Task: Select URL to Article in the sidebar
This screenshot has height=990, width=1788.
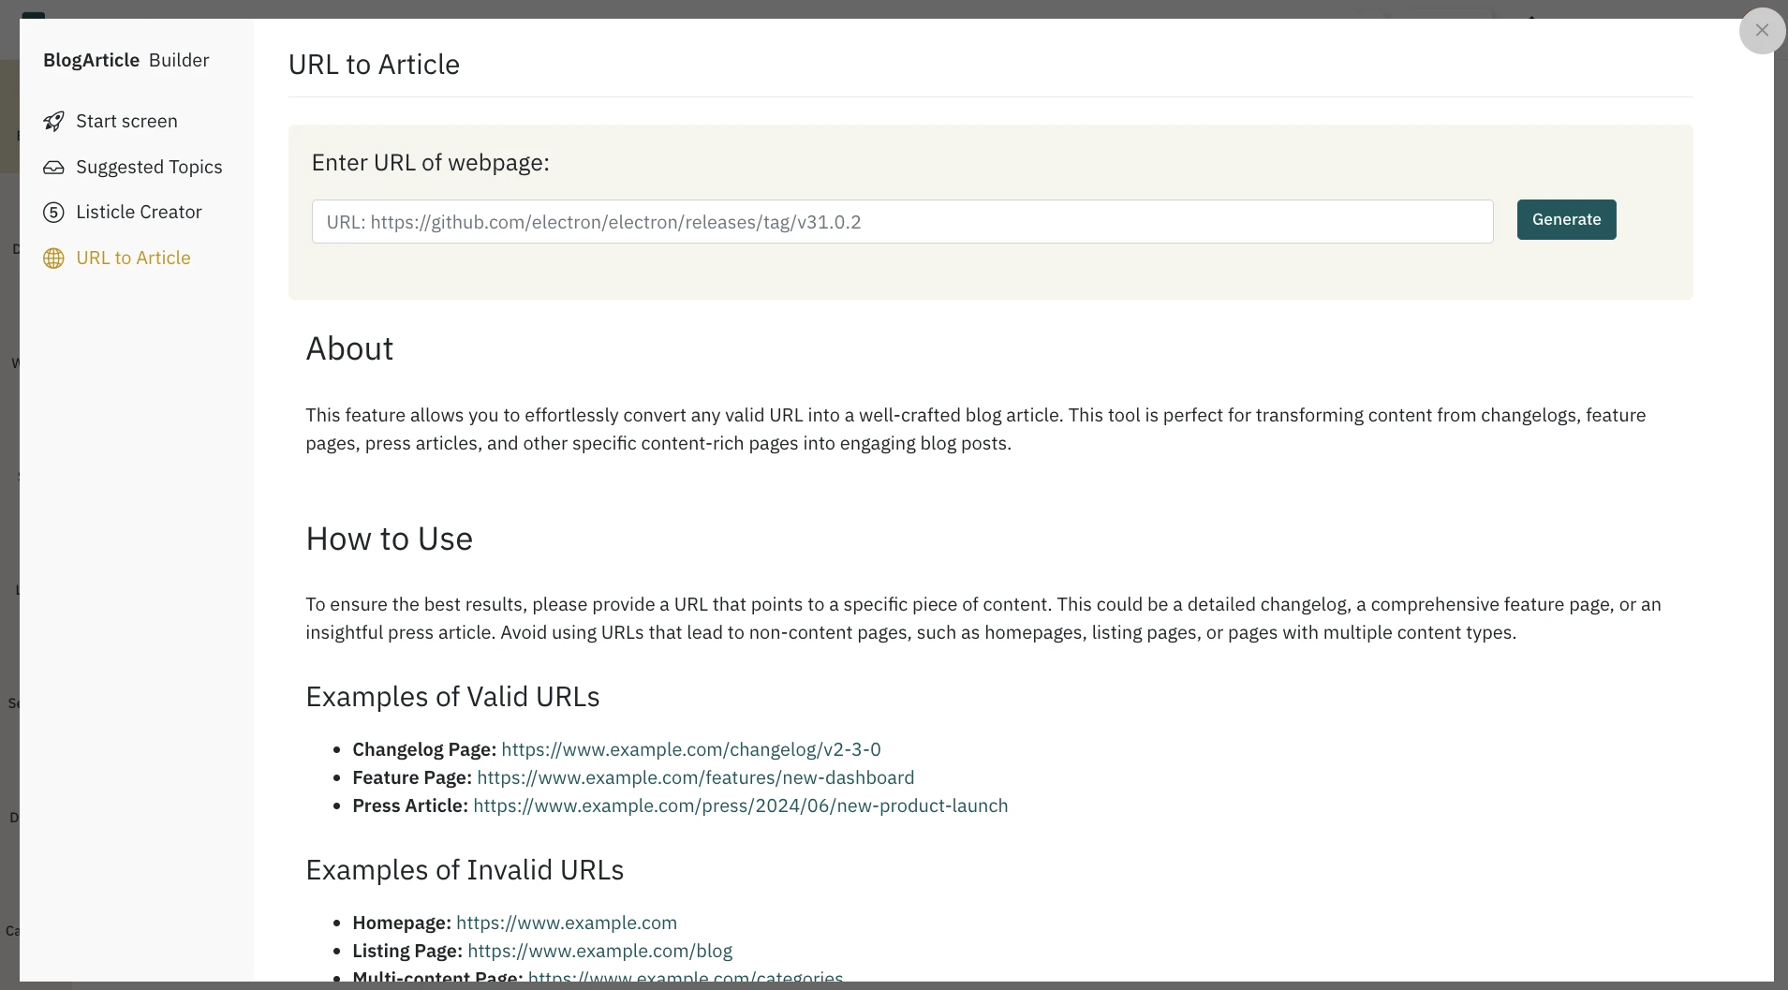Action: tap(134, 258)
